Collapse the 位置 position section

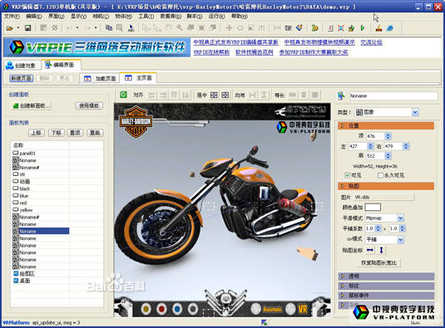[x=386, y=125]
